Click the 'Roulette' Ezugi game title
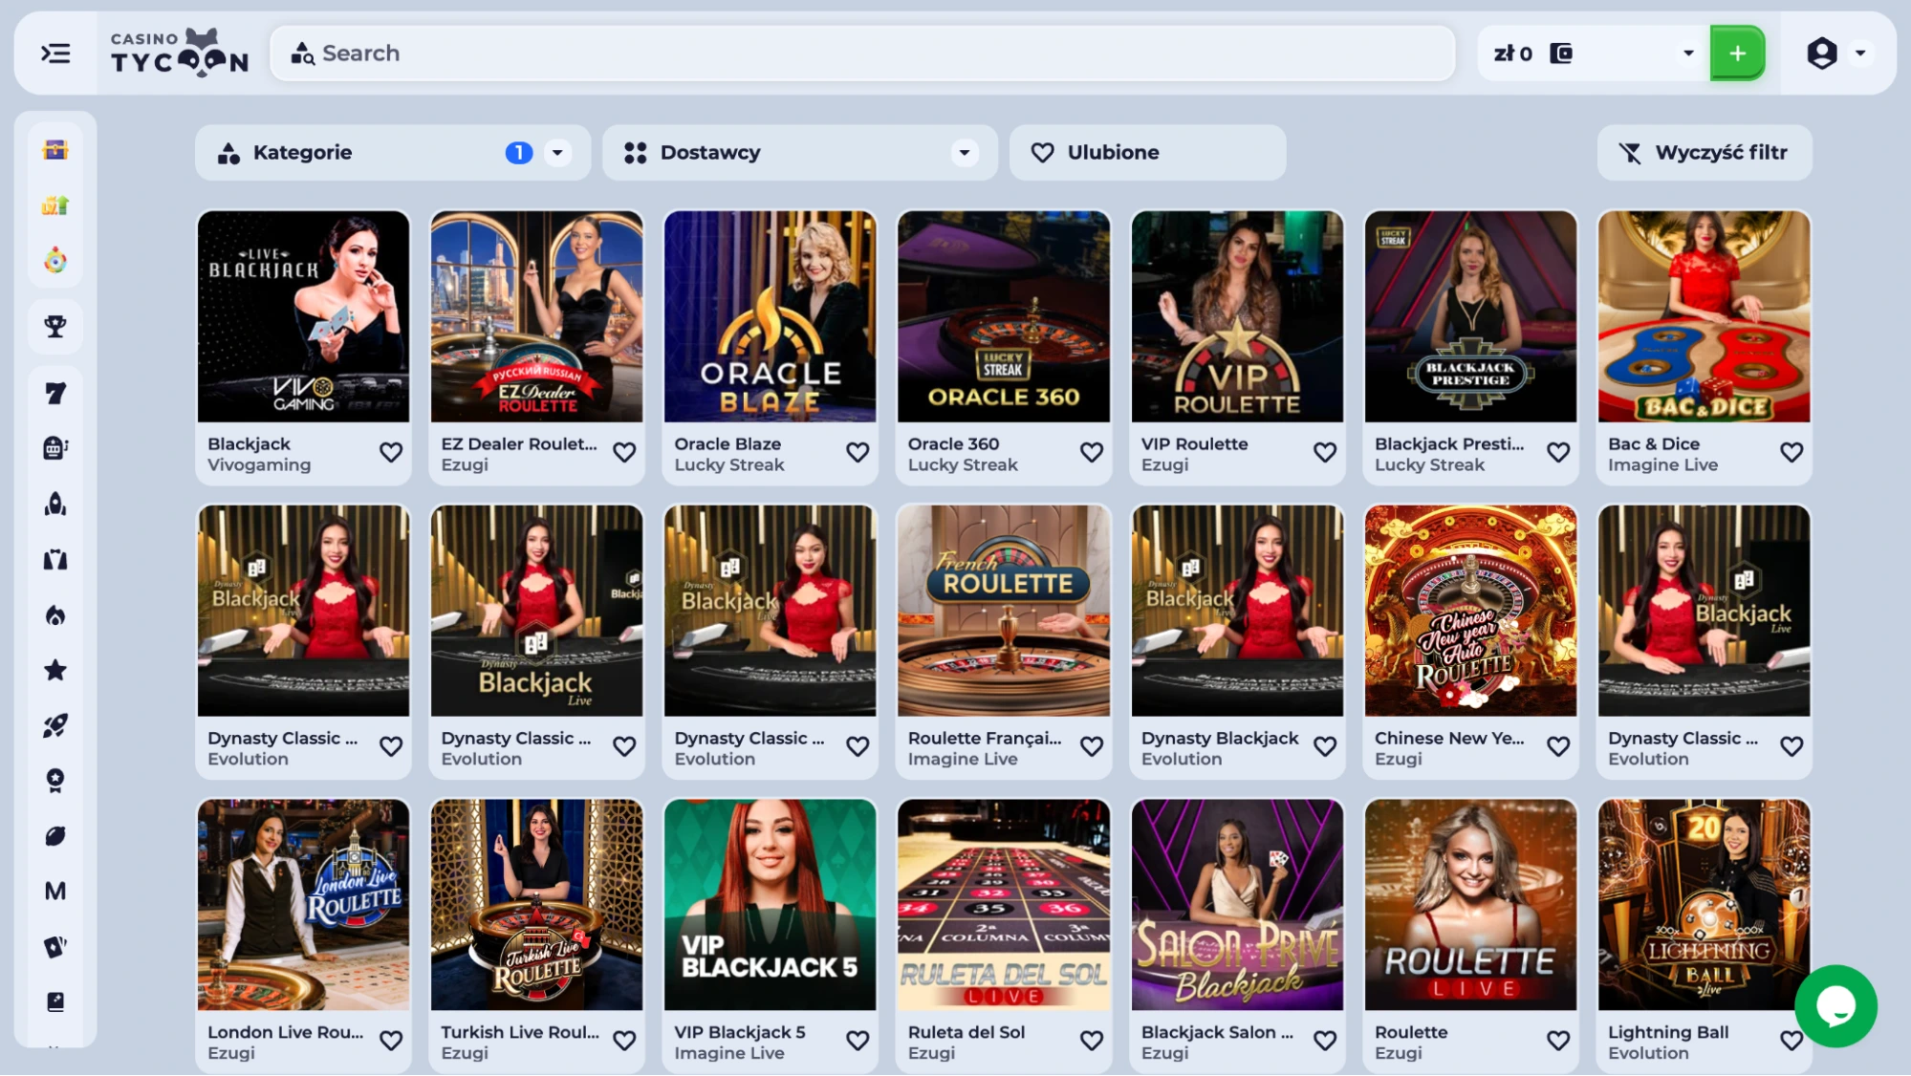This screenshot has width=1911, height=1076. click(1411, 1033)
